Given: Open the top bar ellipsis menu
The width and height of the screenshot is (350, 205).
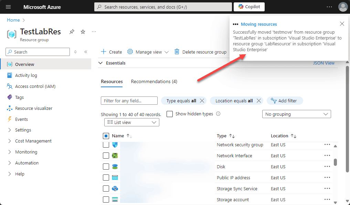Looking at the screenshot, I should (329, 7).
